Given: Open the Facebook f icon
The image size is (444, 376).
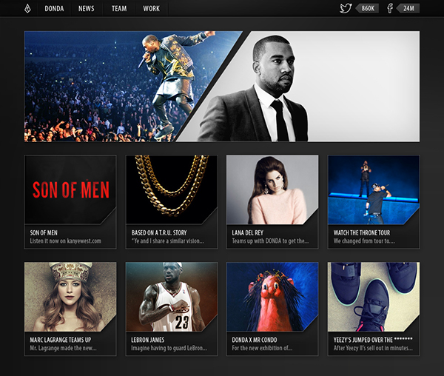Looking at the screenshot, I should click(390, 8).
